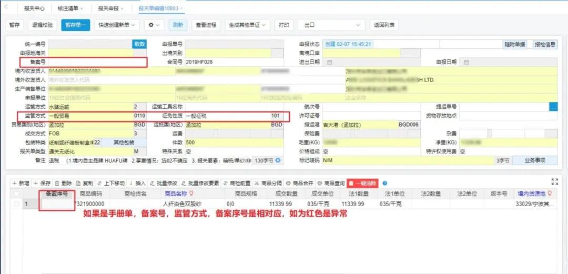Open the gear settings dropdown in toolbar
The image size is (568, 274).
coord(154,25)
